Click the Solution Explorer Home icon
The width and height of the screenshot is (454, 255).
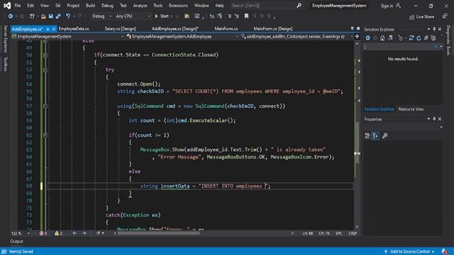point(382,38)
